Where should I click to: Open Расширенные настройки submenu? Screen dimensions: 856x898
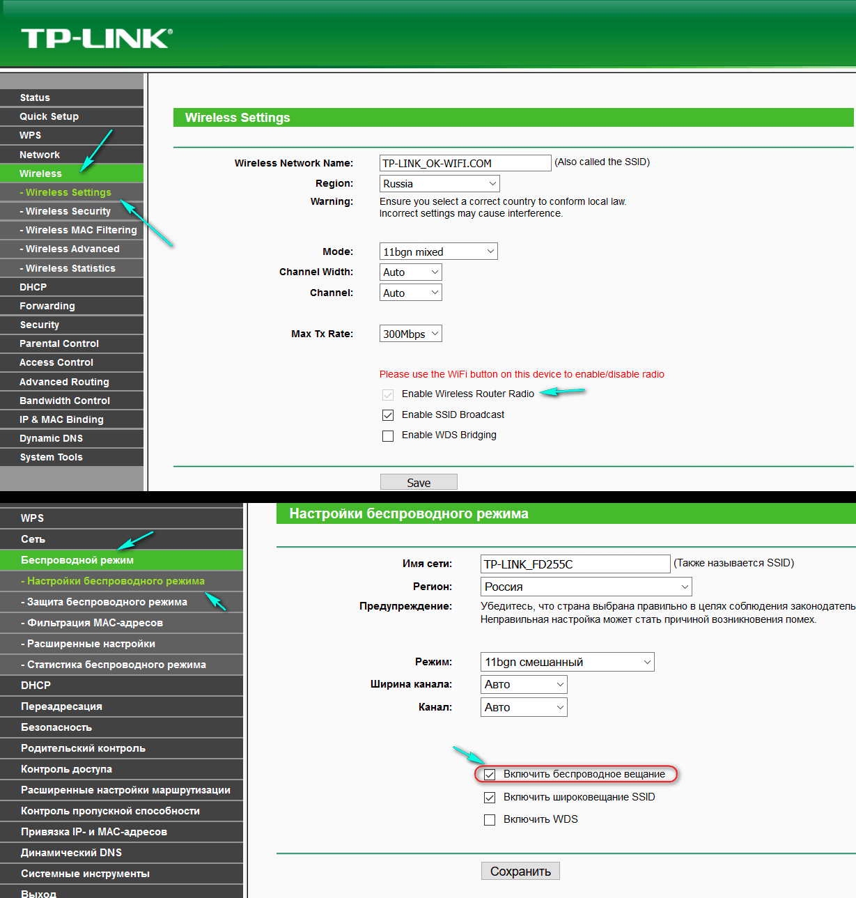(122, 644)
